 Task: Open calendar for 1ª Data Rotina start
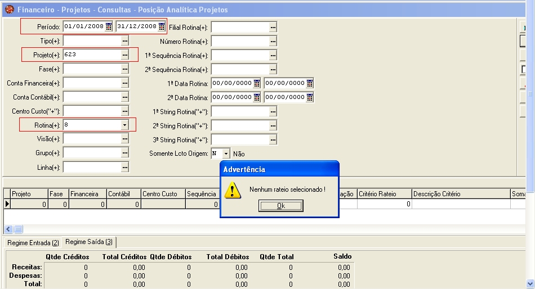[257, 83]
